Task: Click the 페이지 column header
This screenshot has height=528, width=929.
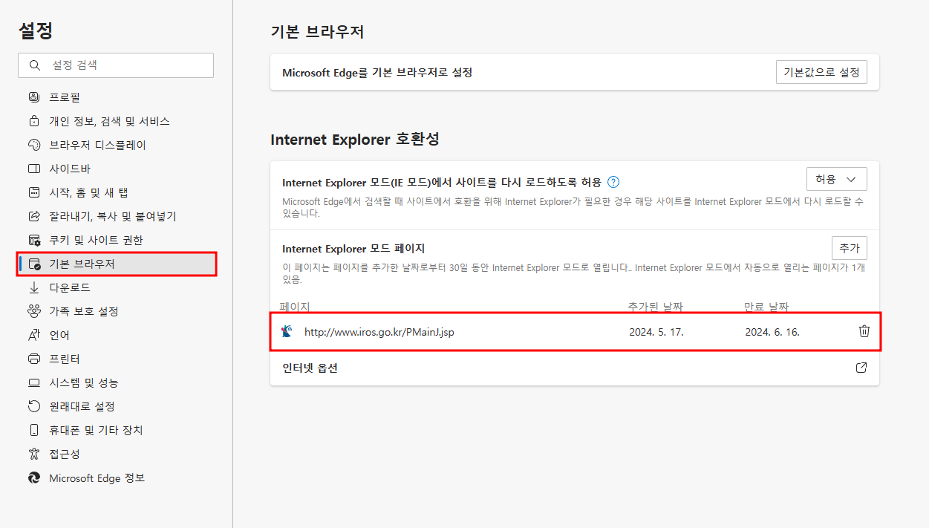Action: [295, 307]
